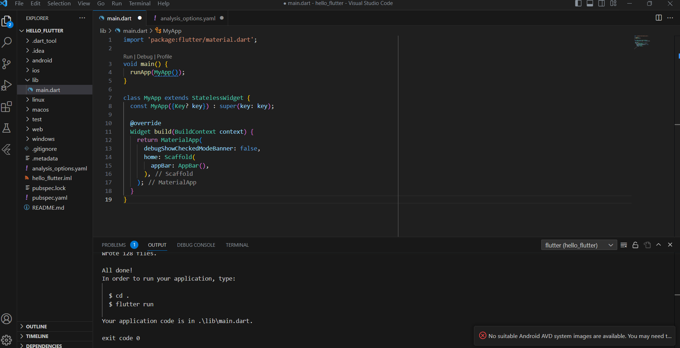Image resolution: width=680 pixels, height=348 pixels.
Task: Open the Selection menu
Action: [59, 4]
